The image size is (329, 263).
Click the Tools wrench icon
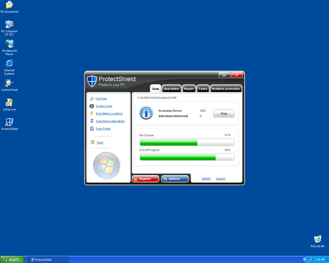pos(92,142)
